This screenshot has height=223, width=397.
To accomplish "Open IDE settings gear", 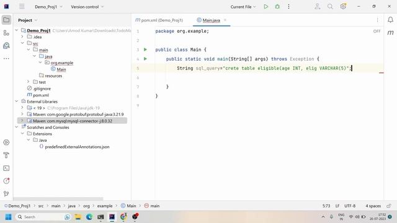I will point(343,6).
